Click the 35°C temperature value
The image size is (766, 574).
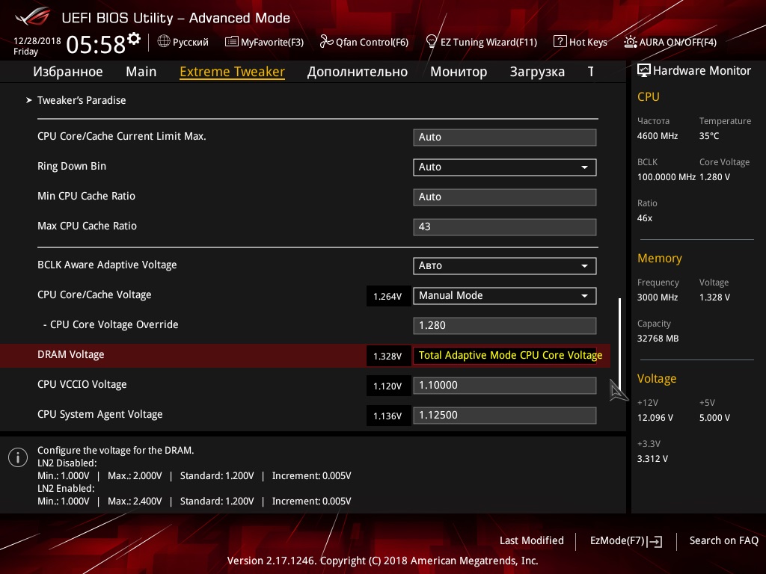pos(709,136)
